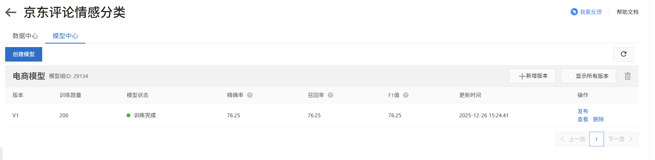Enable the 显示所有版本 checkbox
The width and height of the screenshot is (655, 160).
(x=571, y=76)
